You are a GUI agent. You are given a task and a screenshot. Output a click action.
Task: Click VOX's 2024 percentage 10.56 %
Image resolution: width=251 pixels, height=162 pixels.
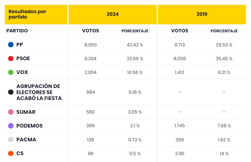pos(135,72)
